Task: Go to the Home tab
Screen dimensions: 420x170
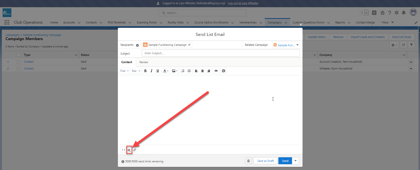Action: pyautogui.click(x=54, y=23)
